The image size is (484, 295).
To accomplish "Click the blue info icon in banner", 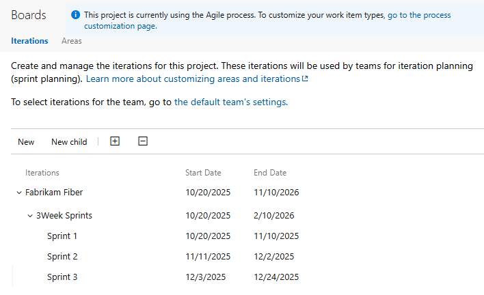I will [75, 15].
